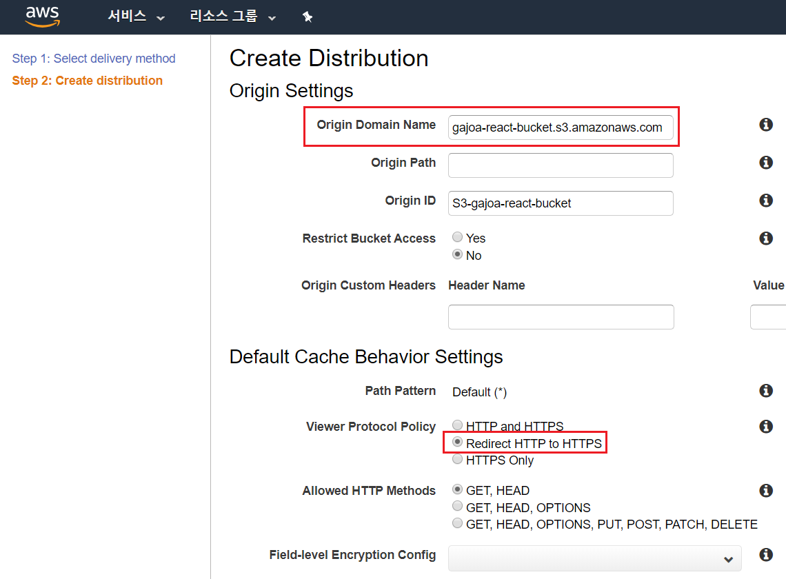
Task: Click 'Default Cache Behavior Settings' heading
Action: tap(366, 357)
